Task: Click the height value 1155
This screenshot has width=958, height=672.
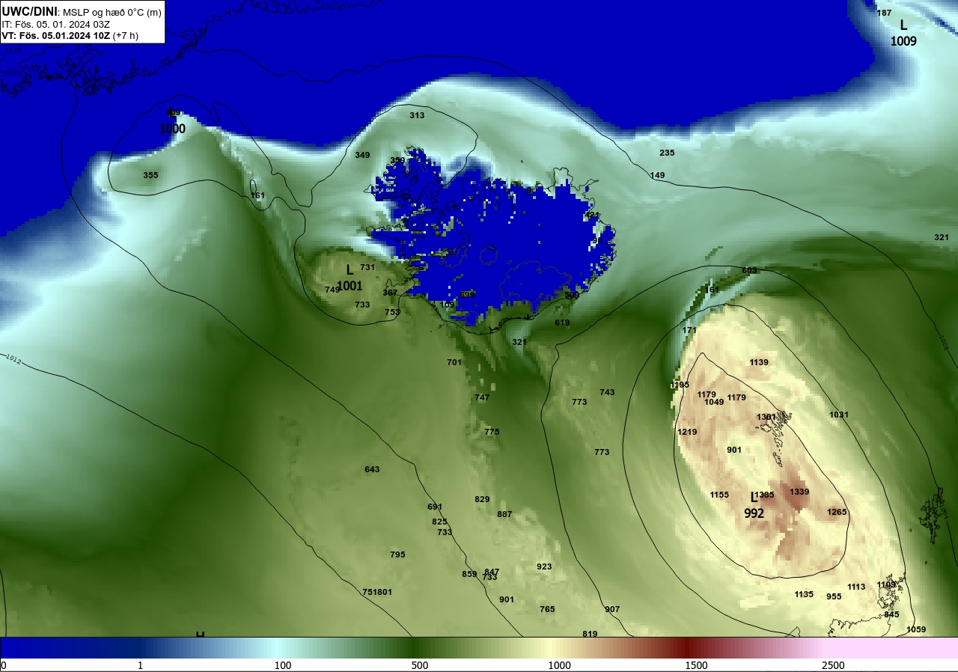Action: 719,495
